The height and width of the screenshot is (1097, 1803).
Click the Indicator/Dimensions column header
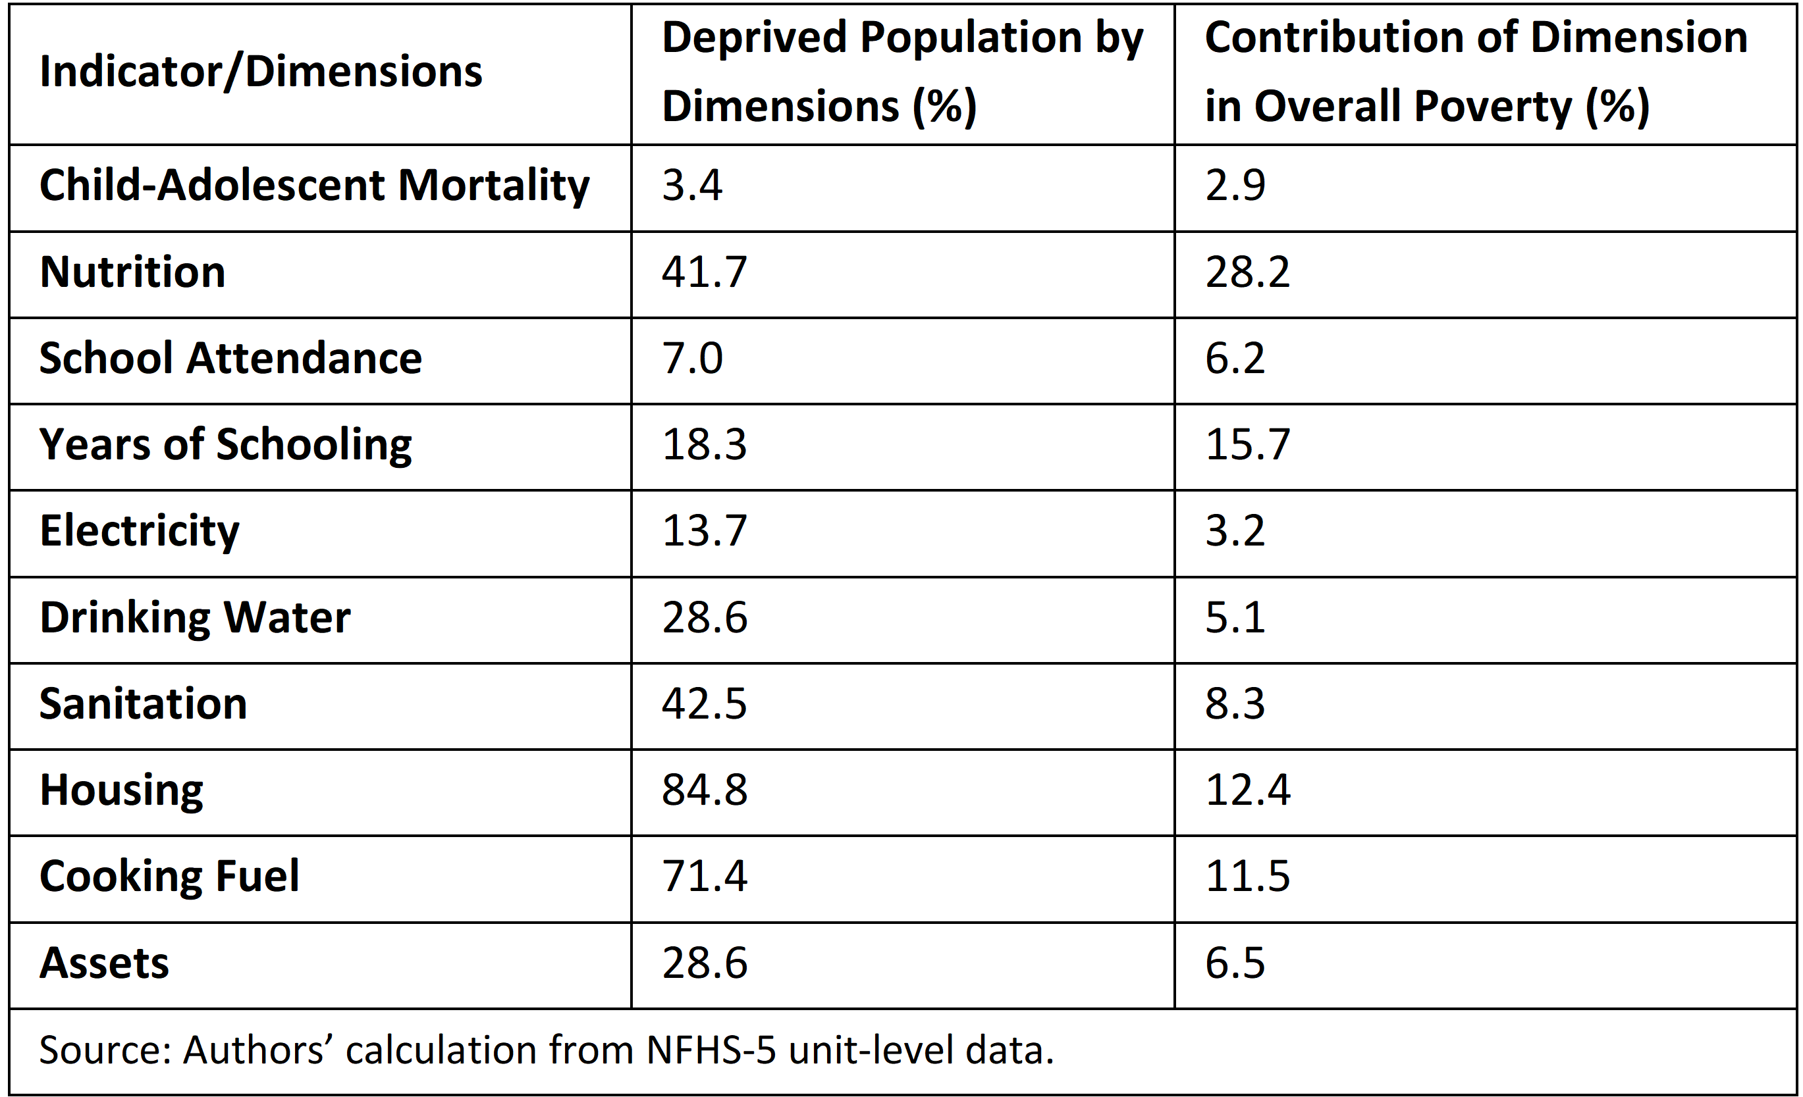pyautogui.click(x=261, y=72)
